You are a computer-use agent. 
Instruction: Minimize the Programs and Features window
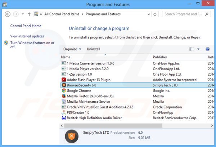pyautogui.click(x=190, y=4)
